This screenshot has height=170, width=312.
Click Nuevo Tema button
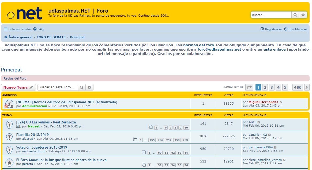pos(18,87)
